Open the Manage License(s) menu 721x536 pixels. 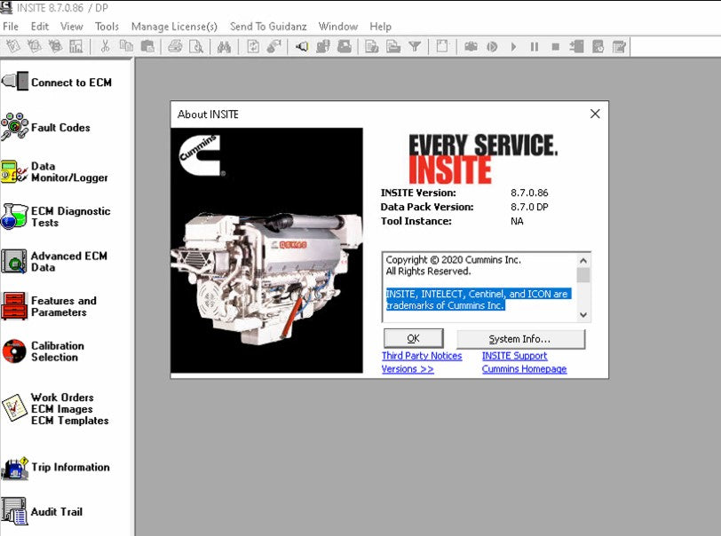point(174,27)
